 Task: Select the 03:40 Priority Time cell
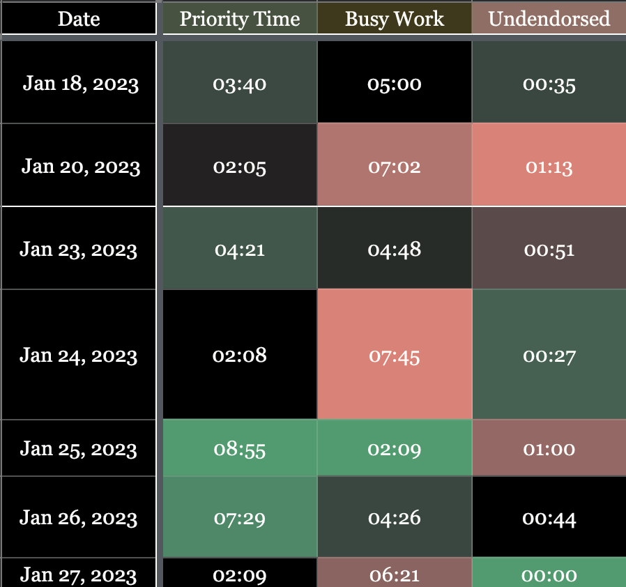pos(240,84)
